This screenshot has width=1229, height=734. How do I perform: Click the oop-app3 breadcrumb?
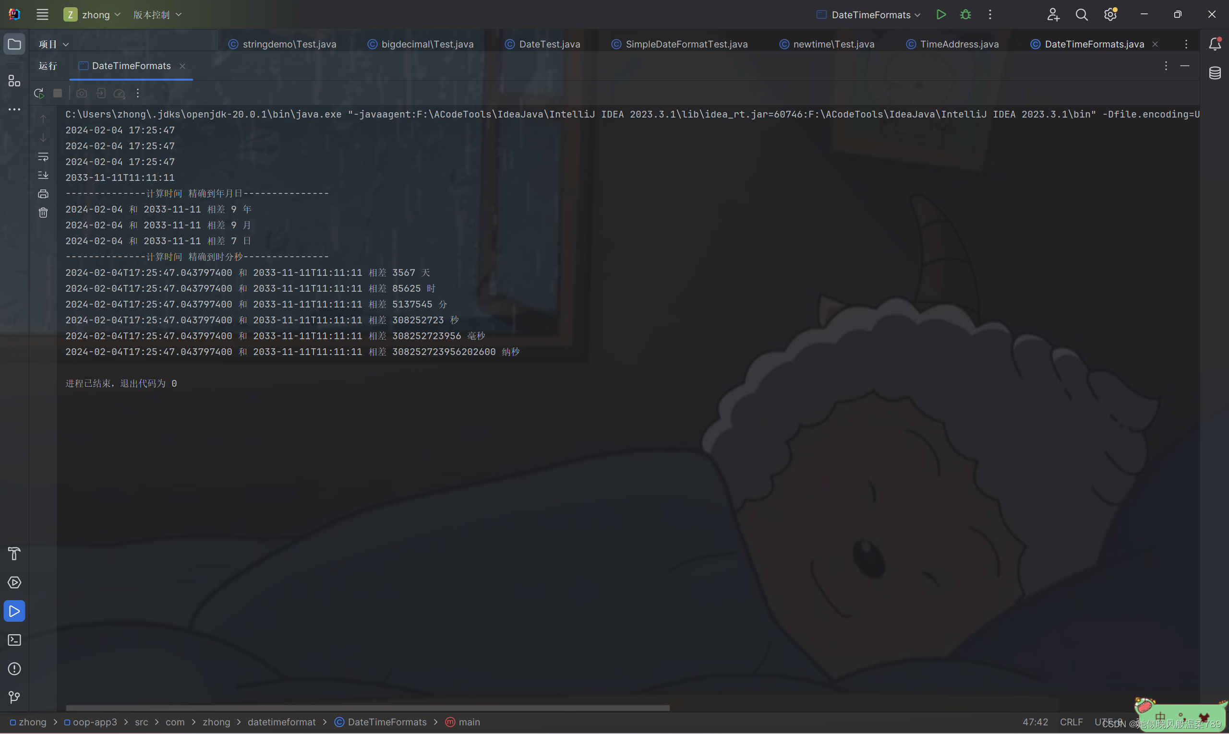pos(91,722)
